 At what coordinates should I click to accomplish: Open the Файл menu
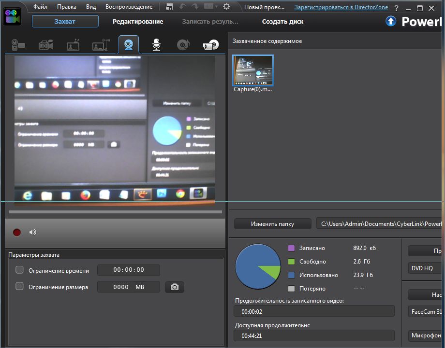click(40, 7)
